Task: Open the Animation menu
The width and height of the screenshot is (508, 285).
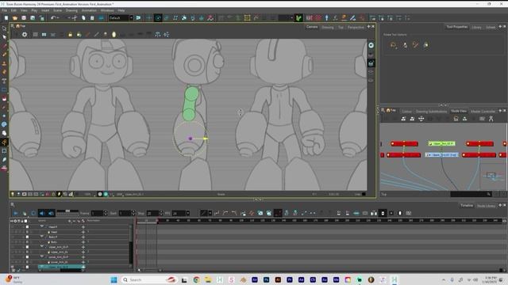Action: [89, 10]
